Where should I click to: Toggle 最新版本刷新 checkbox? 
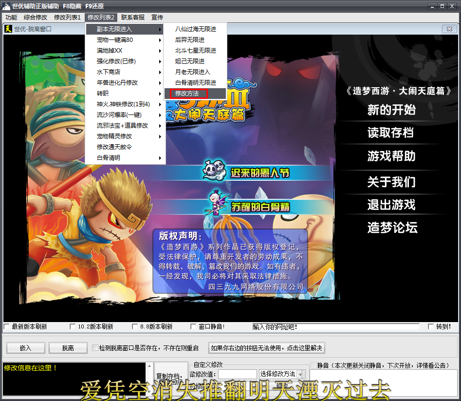click(6, 326)
